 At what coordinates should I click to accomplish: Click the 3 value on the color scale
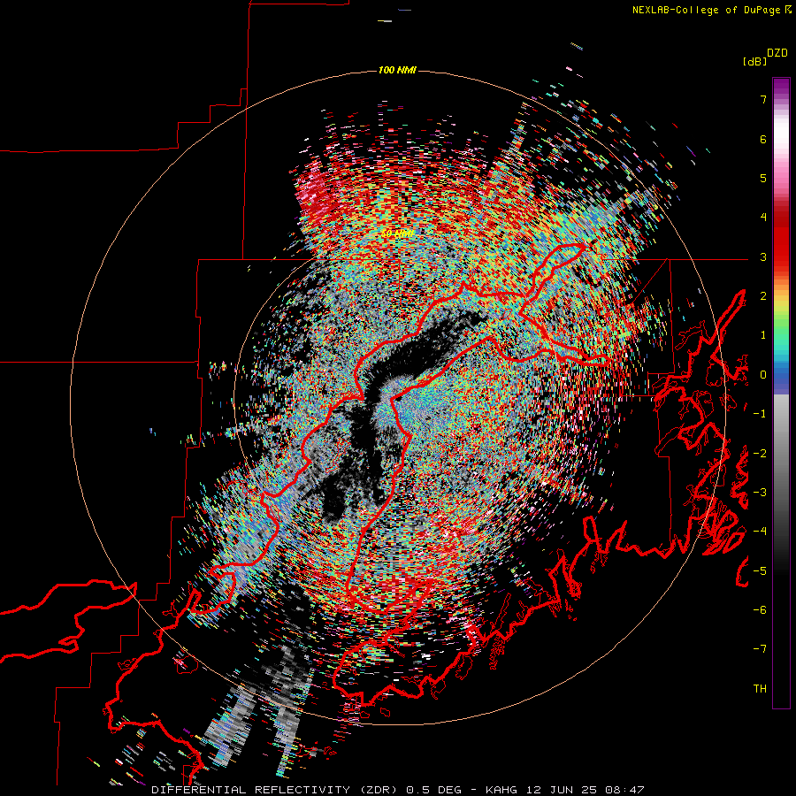click(763, 256)
